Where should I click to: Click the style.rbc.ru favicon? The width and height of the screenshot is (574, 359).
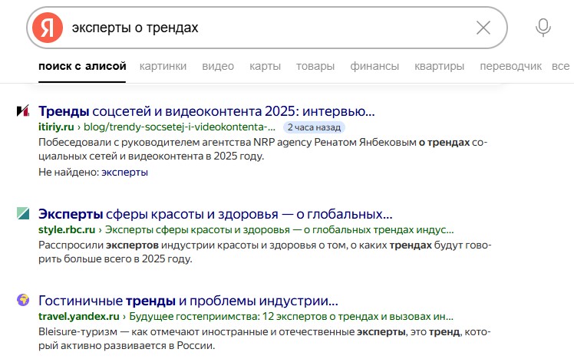click(x=23, y=213)
